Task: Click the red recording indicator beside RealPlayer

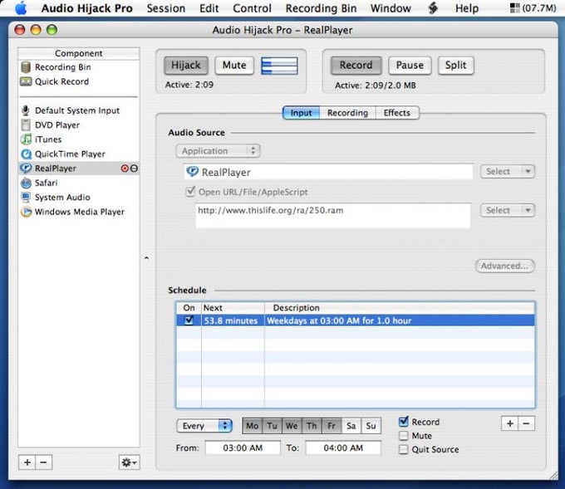Action: [125, 169]
